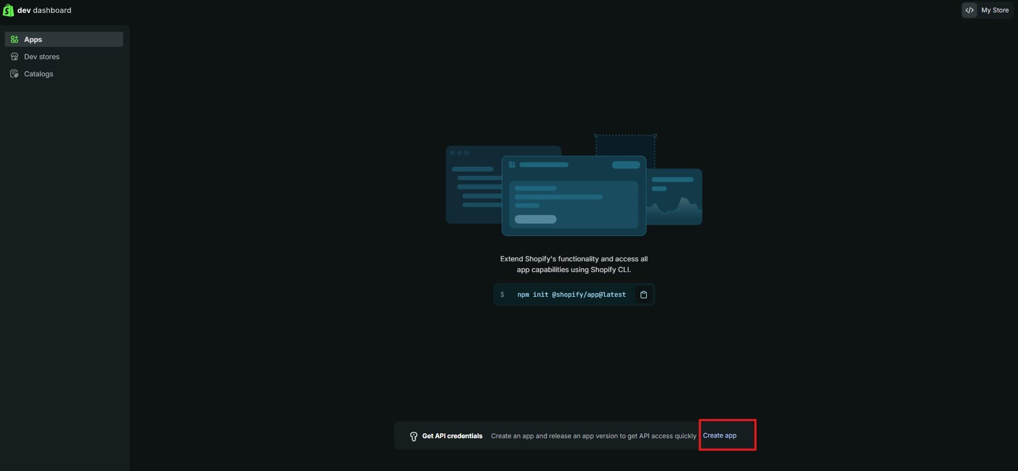
Task: Click the dollar sign prompt in command box
Action: [x=502, y=295]
